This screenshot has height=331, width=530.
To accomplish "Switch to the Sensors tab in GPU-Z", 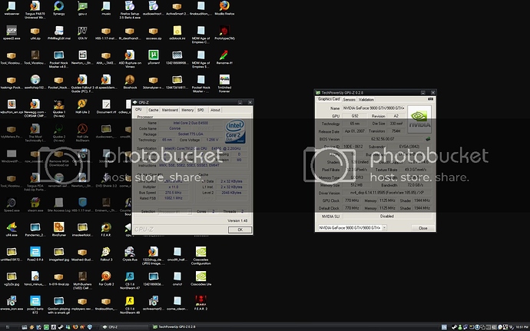I will pos(349,99).
